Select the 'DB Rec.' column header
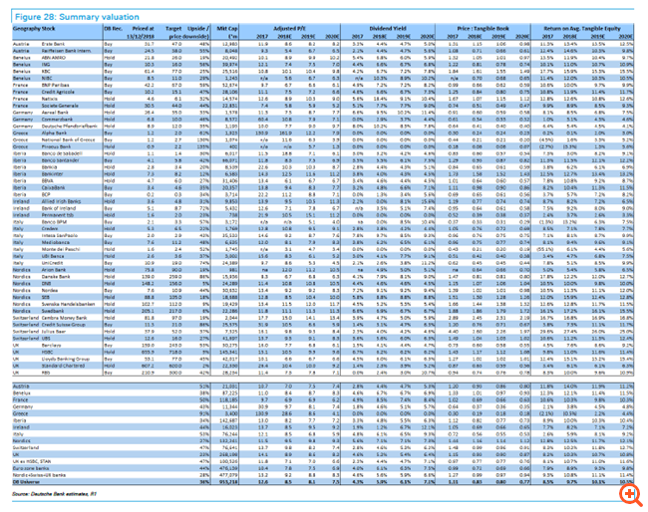 point(114,29)
